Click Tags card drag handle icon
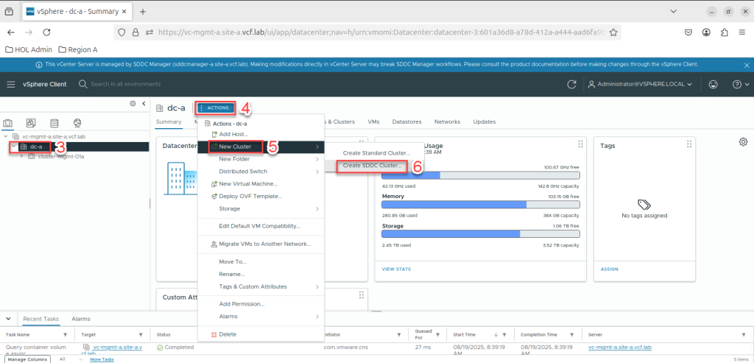The height and width of the screenshot is (363, 754). [x=689, y=144]
